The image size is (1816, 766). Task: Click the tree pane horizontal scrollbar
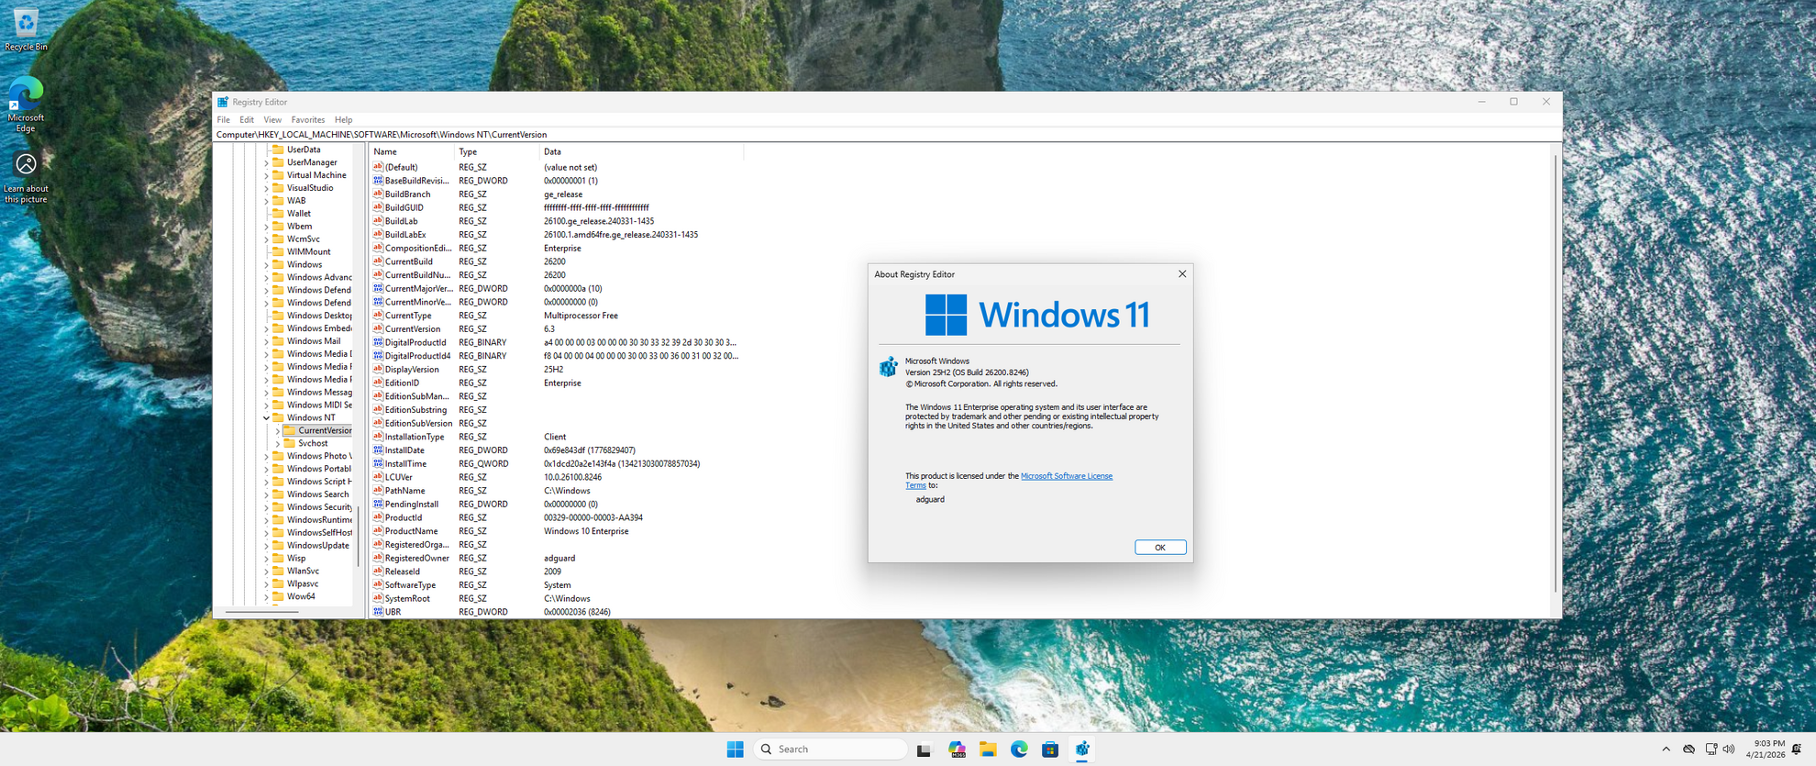(262, 611)
